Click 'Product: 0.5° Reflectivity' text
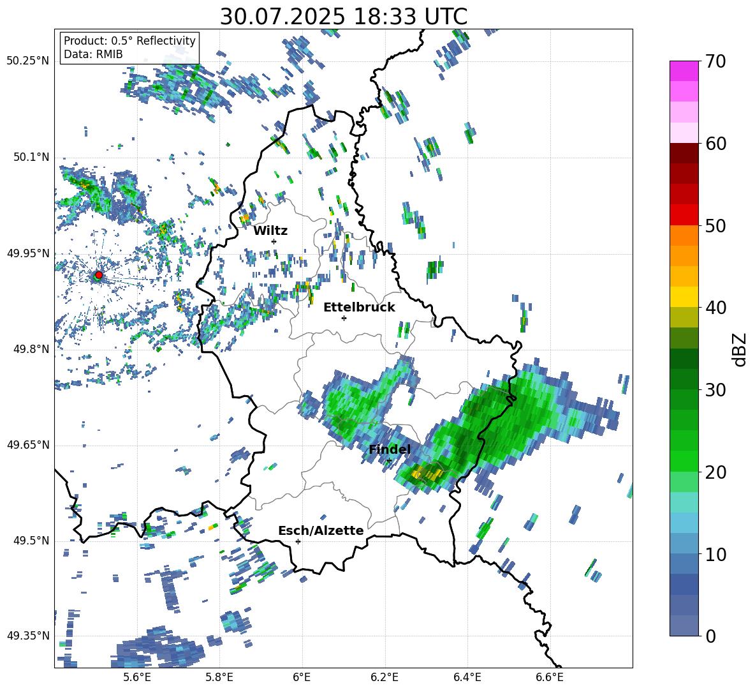This screenshot has width=755, height=690. click(129, 41)
